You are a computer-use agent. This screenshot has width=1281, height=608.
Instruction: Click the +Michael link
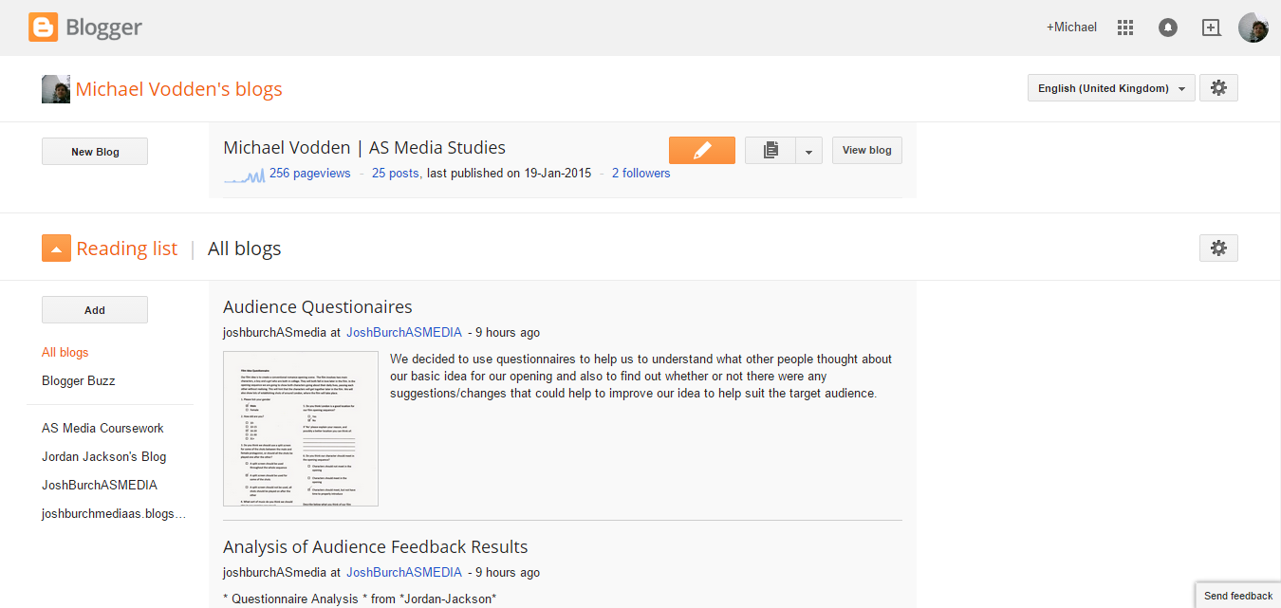pos(1071,28)
